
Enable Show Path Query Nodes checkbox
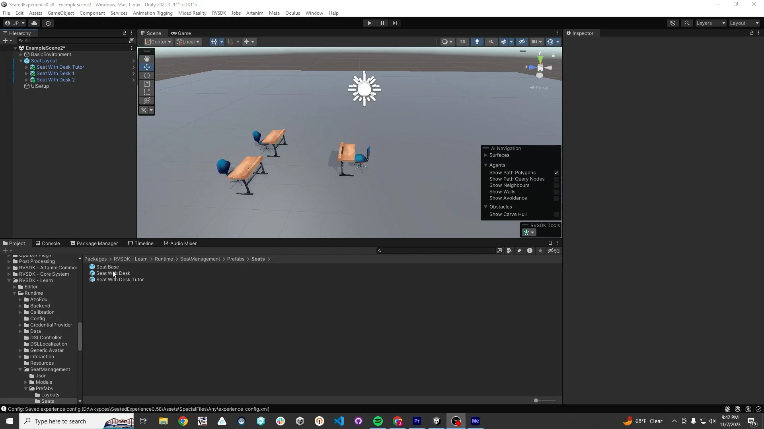click(556, 179)
